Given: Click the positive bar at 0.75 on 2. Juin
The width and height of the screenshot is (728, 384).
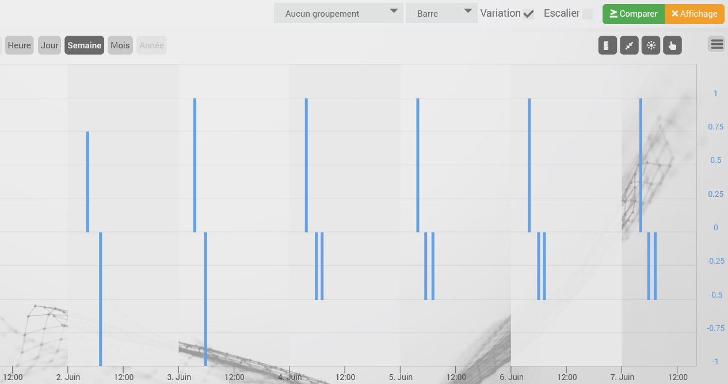Looking at the screenshot, I should 87,182.
